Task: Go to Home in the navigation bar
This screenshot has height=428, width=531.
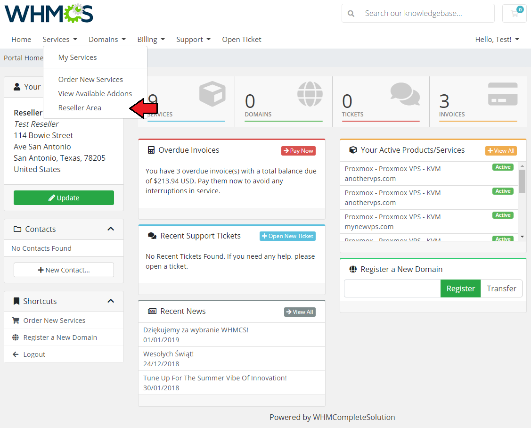Action: [x=21, y=39]
